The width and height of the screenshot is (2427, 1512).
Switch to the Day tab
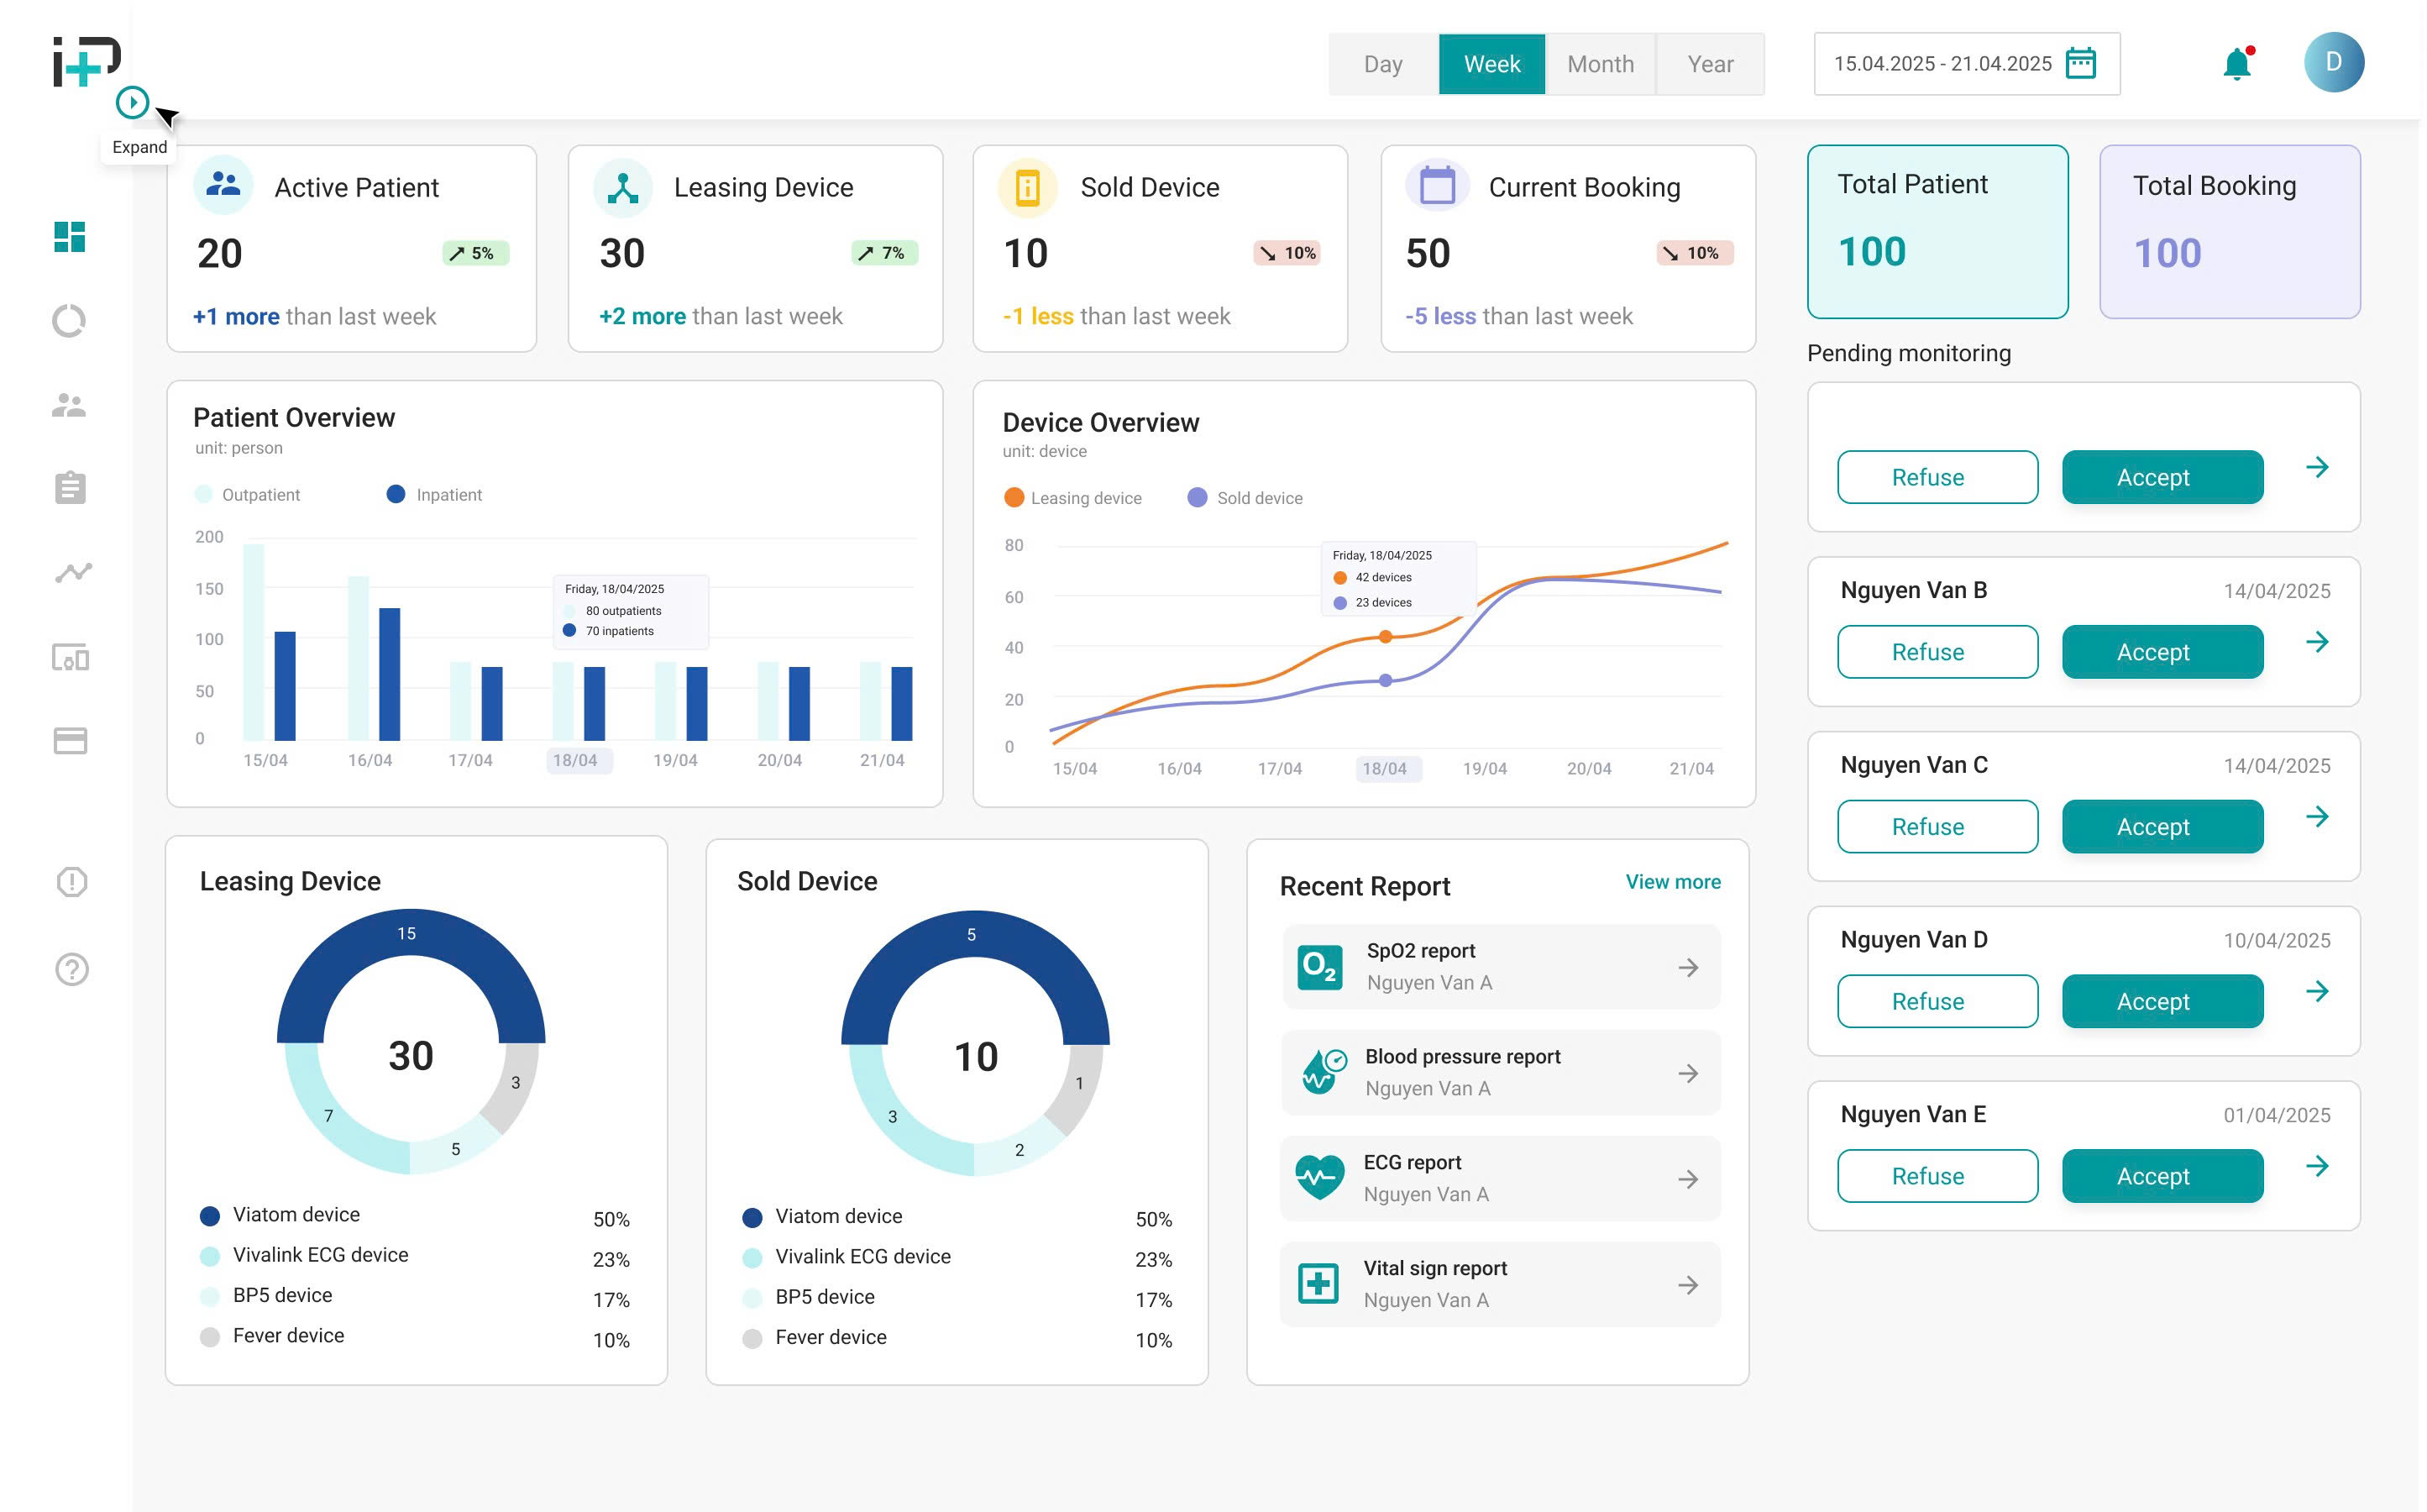pos(1382,64)
